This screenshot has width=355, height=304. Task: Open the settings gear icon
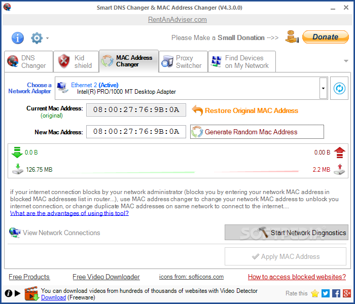pos(37,38)
